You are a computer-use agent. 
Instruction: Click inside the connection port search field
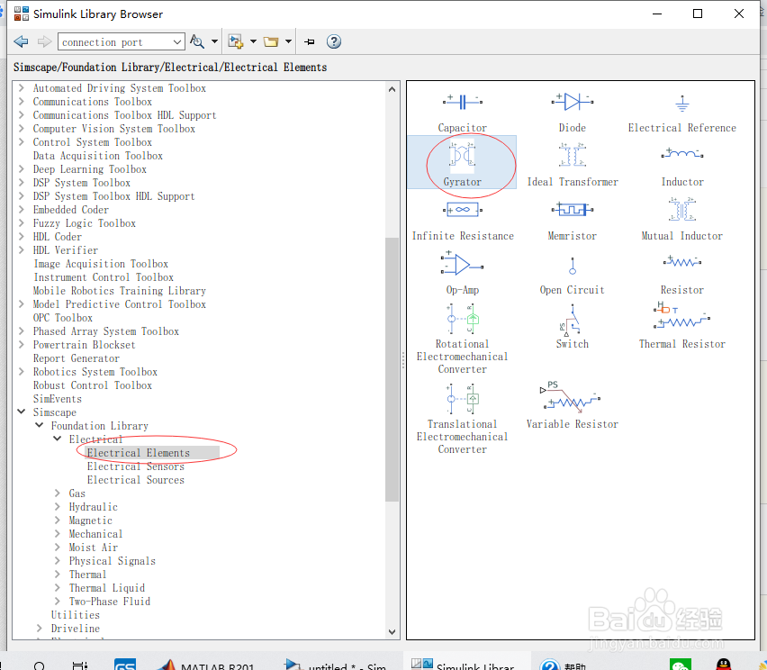115,42
